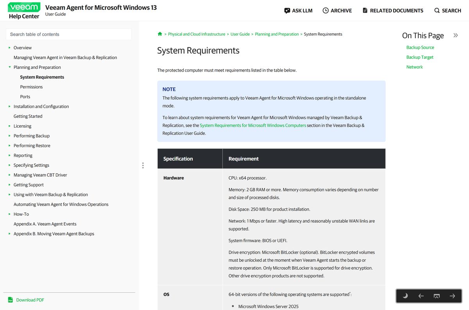Expand the How-To arrow

[x=10, y=214]
